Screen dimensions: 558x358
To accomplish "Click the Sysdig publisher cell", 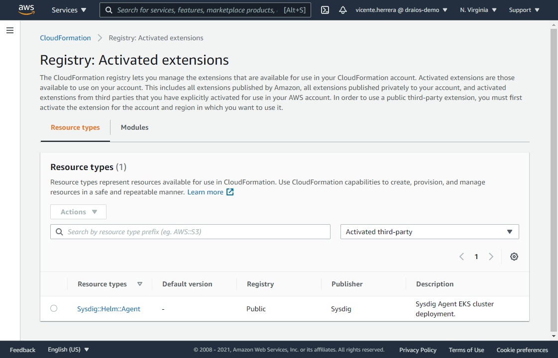I will pyautogui.click(x=341, y=309).
